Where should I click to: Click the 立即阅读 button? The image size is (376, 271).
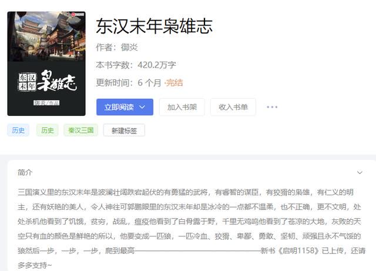point(125,107)
